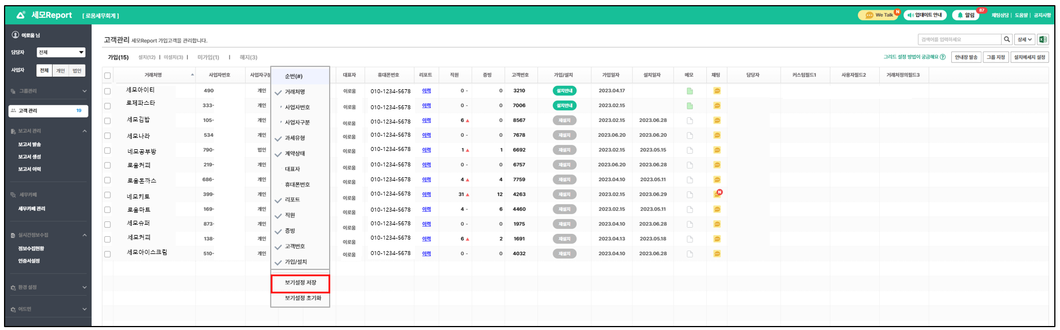Viewport: 1060px width, 330px height.
Task: Click the 검색어를 입력하세요 search field
Action: click(x=959, y=39)
